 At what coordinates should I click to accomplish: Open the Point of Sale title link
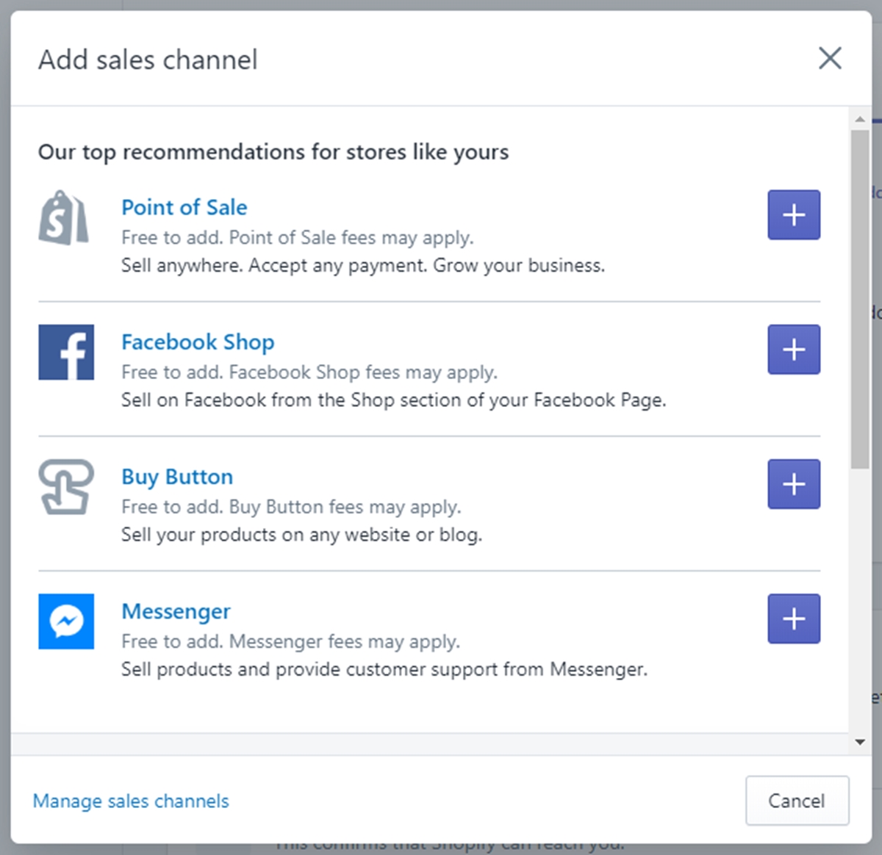coord(184,208)
